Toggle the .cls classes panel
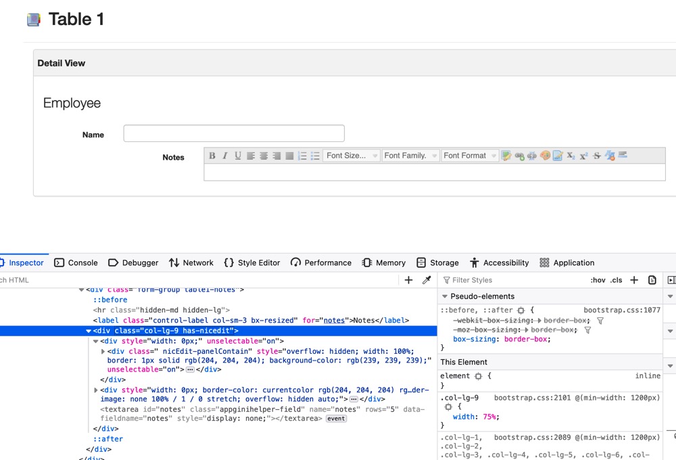Screen dimensions: 676x460 coord(617,280)
